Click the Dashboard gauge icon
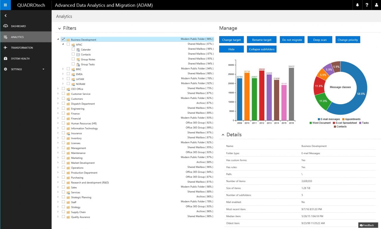 pos(5,26)
